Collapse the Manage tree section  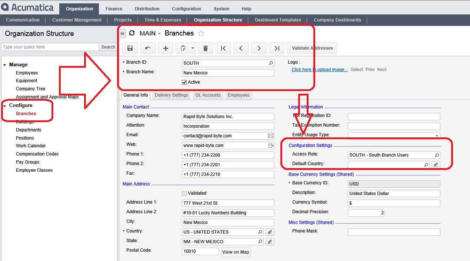[x=5, y=65]
